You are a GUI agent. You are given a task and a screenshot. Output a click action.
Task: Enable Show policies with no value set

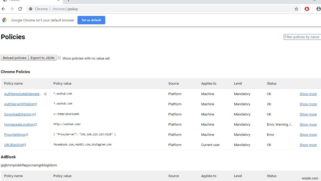(59, 57)
